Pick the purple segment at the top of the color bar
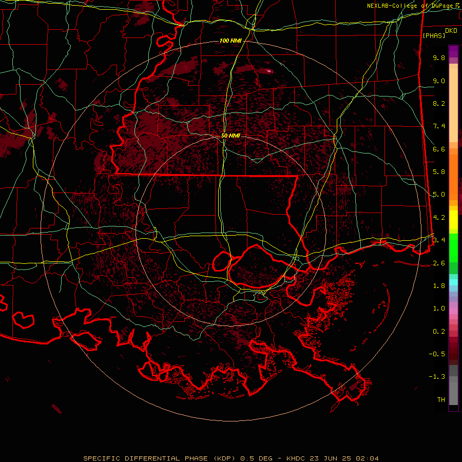This screenshot has width=462, height=462. pyautogui.click(x=453, y=51)
